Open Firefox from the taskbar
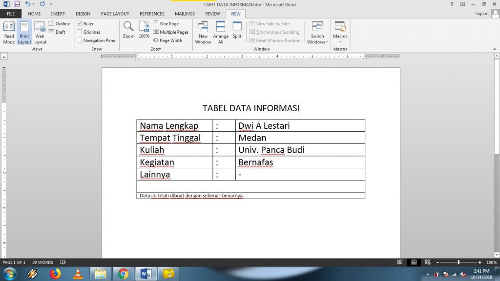Viewport: 500px width, 281px height. click(x=55, y=274)
